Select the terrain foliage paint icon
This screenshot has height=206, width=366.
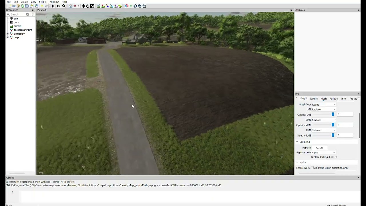click(108, 6)
